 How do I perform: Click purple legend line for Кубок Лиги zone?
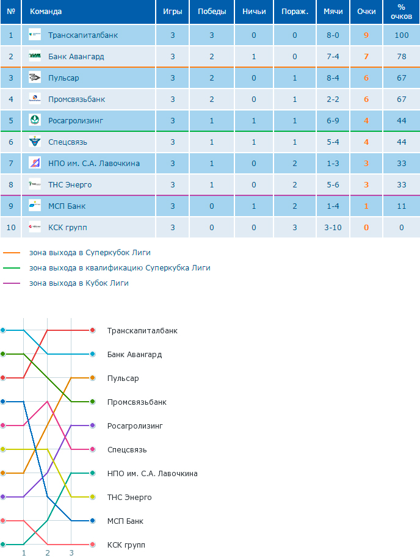[12, 283]
